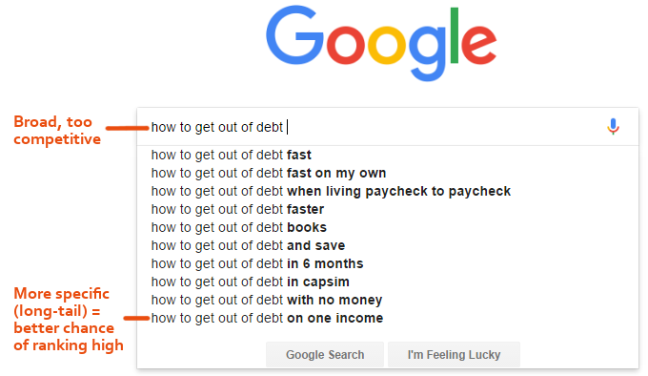Select suggestion ending in 'fast'
The image size is (648, 376).
(x=231, y=155)
